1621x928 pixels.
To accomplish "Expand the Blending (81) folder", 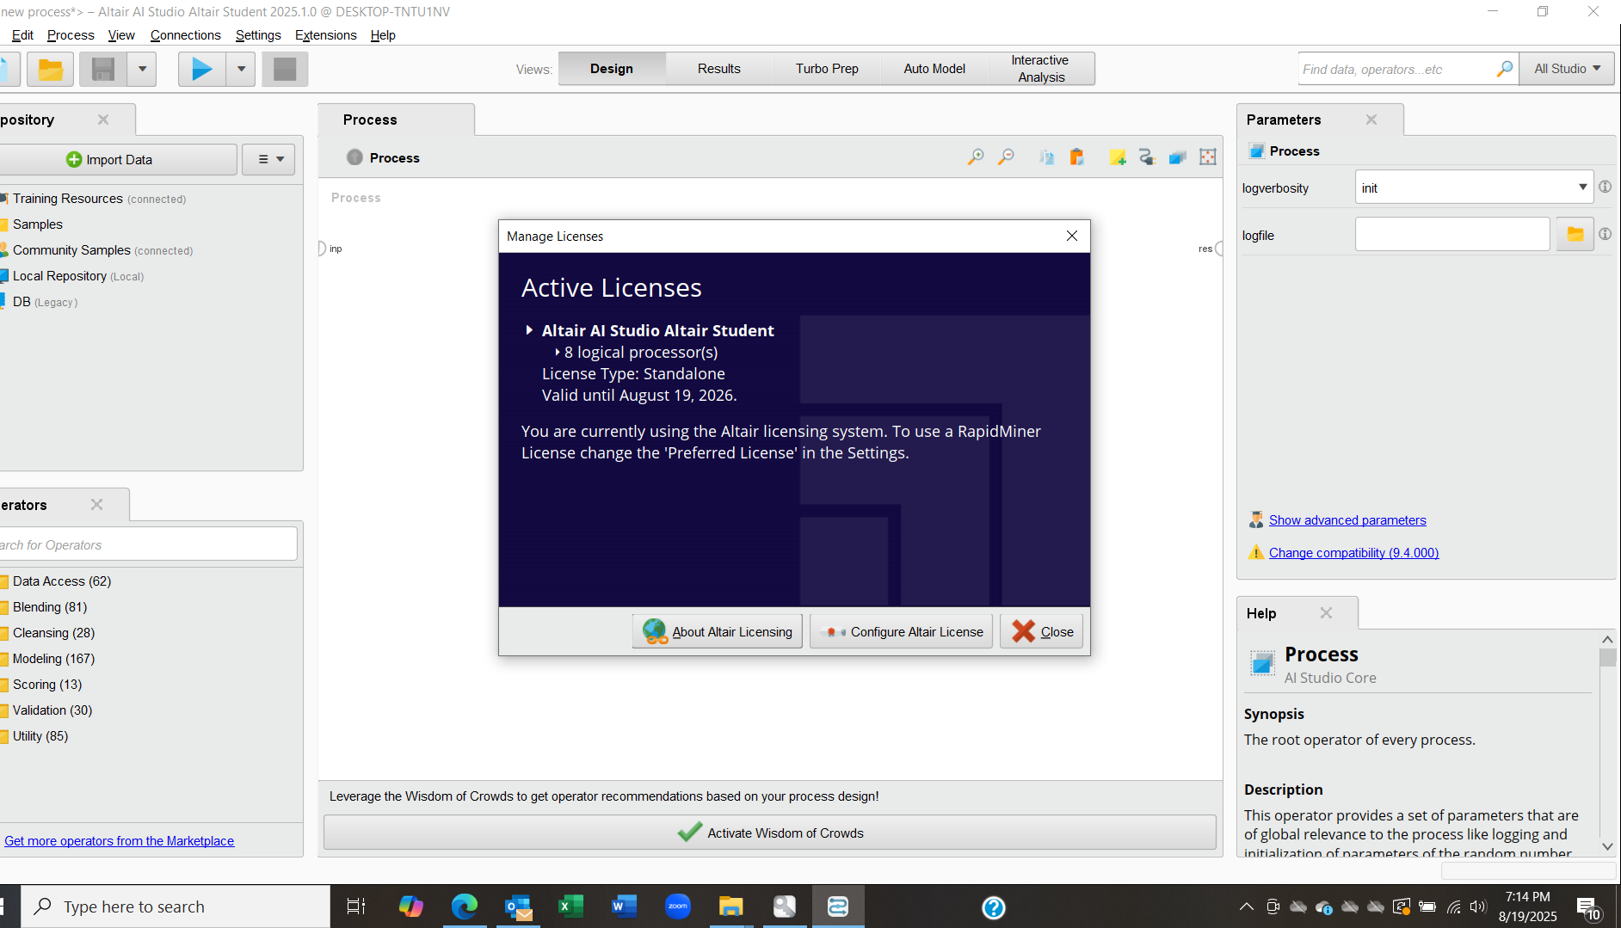I will 44,607.
